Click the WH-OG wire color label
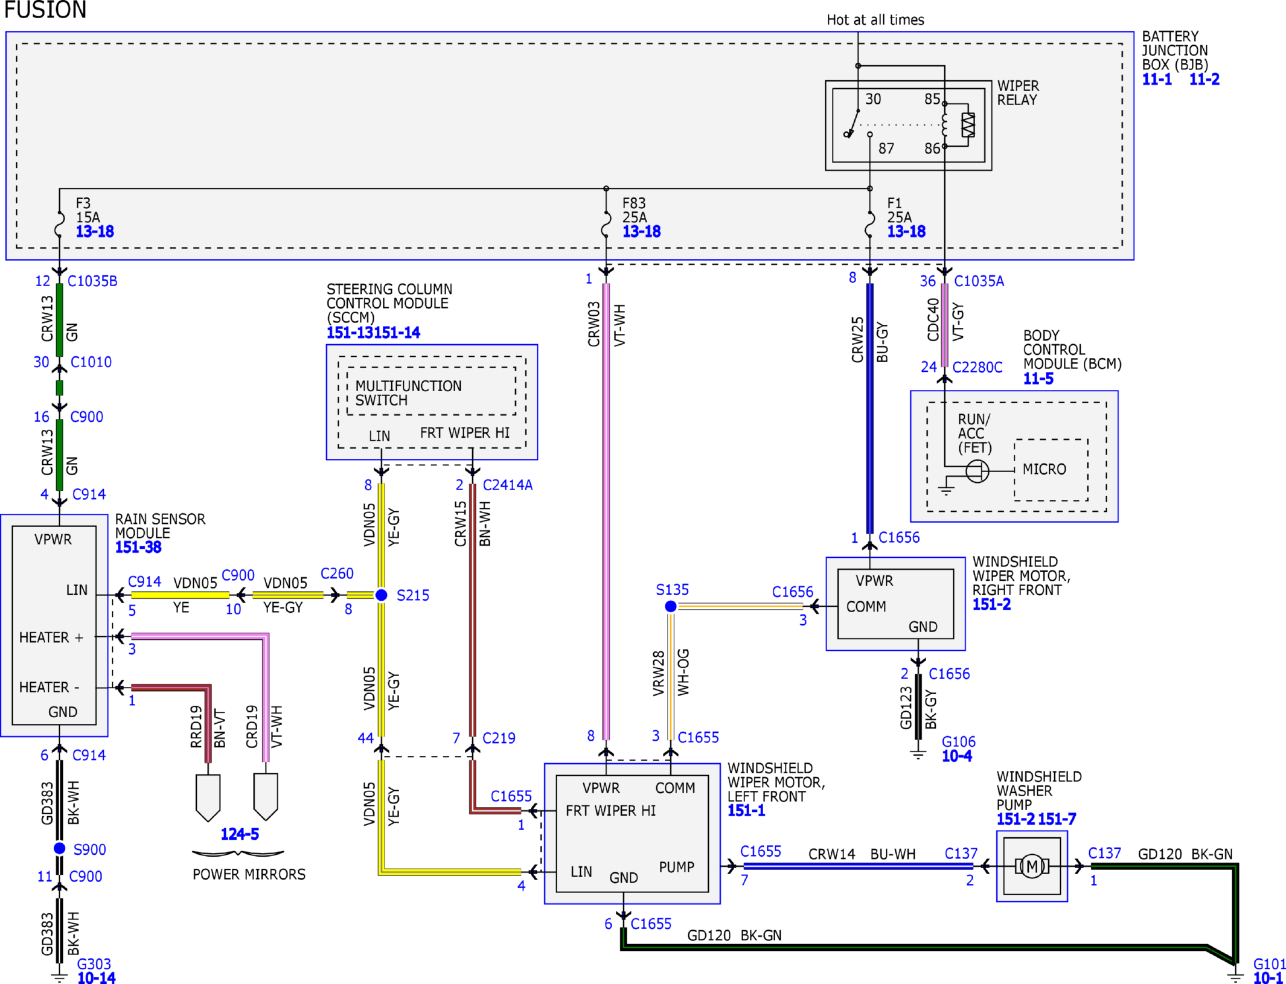Viewport: 1286px width, 984px height. click(683, 672)
